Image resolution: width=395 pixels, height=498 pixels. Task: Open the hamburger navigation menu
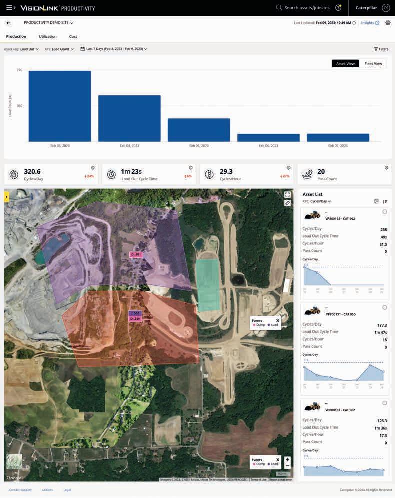click(x=11, y=8)
